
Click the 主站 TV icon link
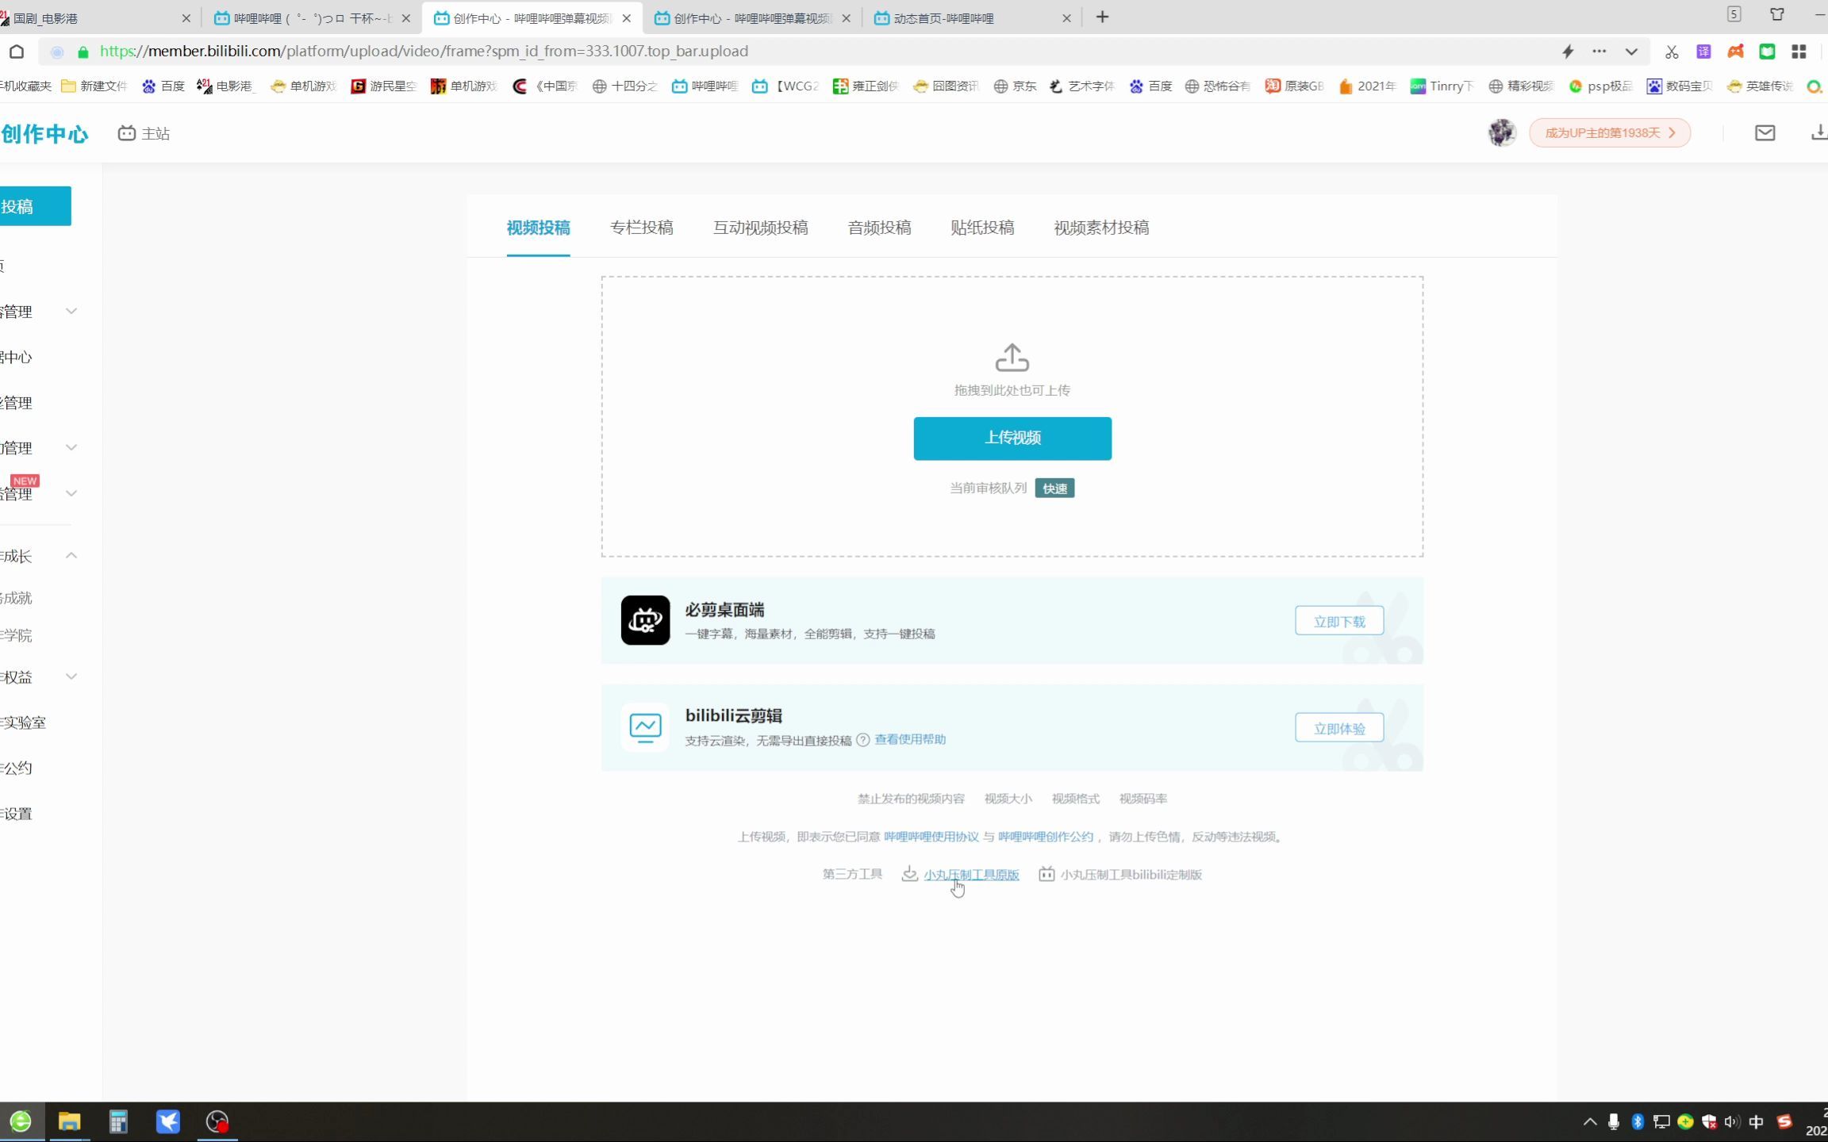pos(144,133)
